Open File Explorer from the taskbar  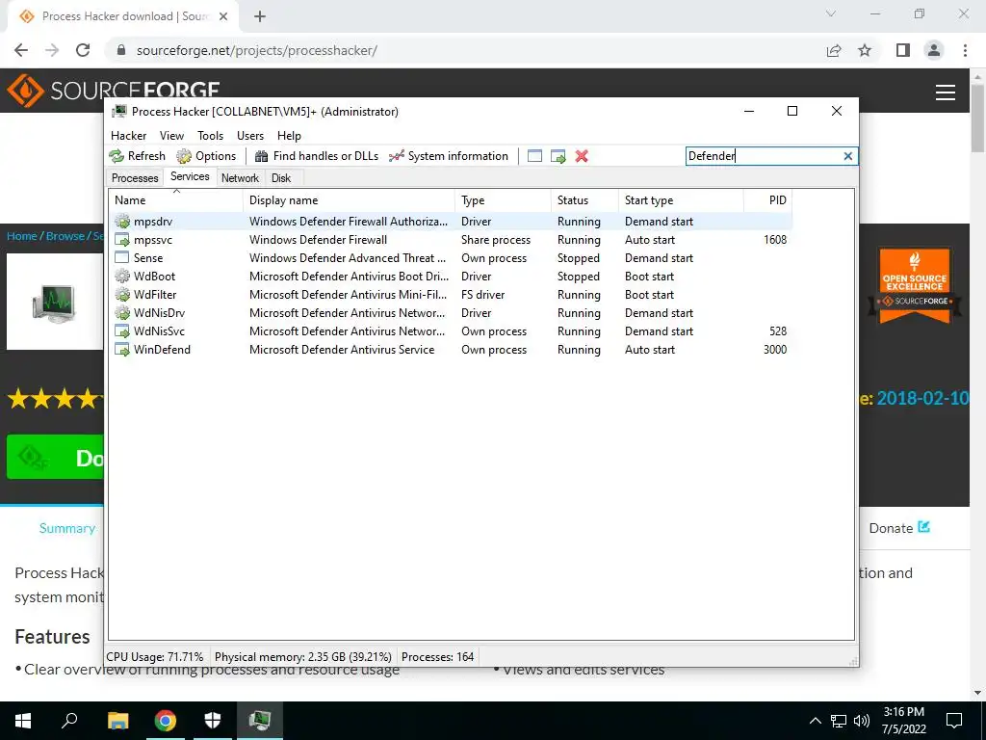(117, 720)
